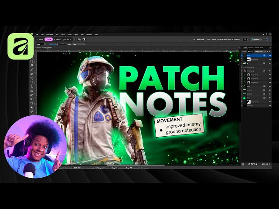Click the zoom percentage input field
The height and width of the screenshot is (209, 279).
40,44
